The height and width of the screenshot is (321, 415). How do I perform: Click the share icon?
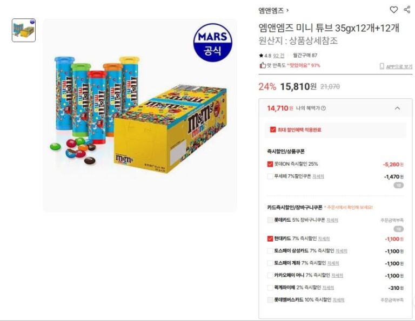tap(407, 10)
